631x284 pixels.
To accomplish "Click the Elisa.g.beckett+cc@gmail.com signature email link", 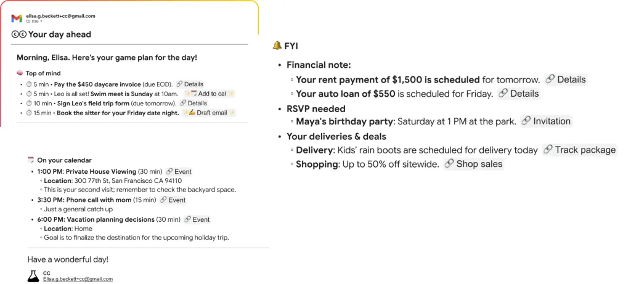I will point(78,279).
